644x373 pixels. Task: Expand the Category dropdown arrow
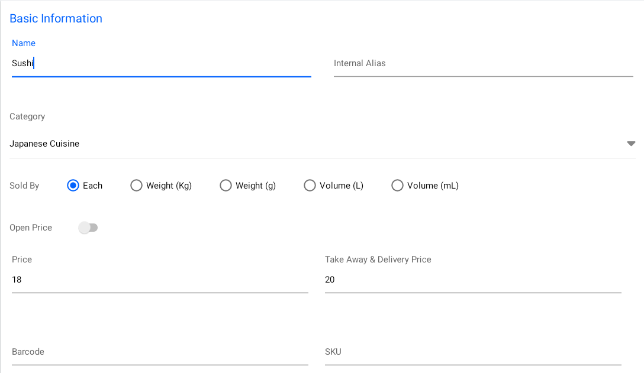[631, 144]
